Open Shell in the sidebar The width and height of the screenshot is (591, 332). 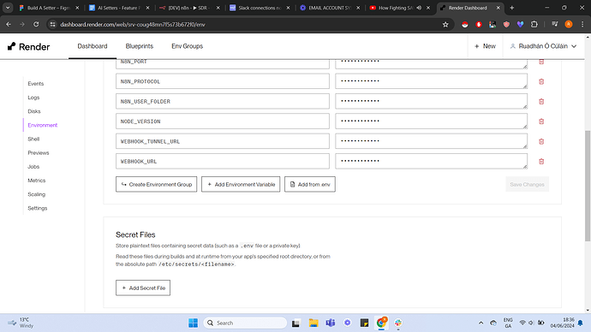tap(33, 139)
